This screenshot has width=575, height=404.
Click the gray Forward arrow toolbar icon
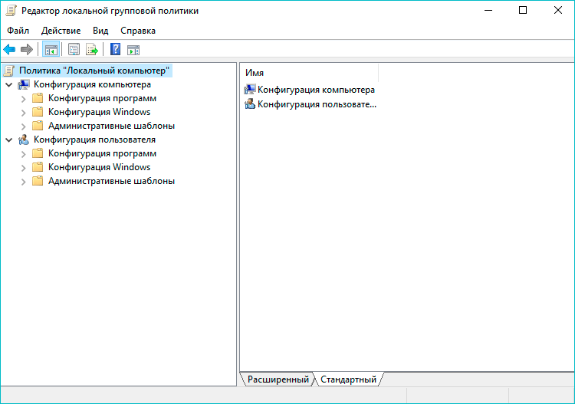[27, 50]
